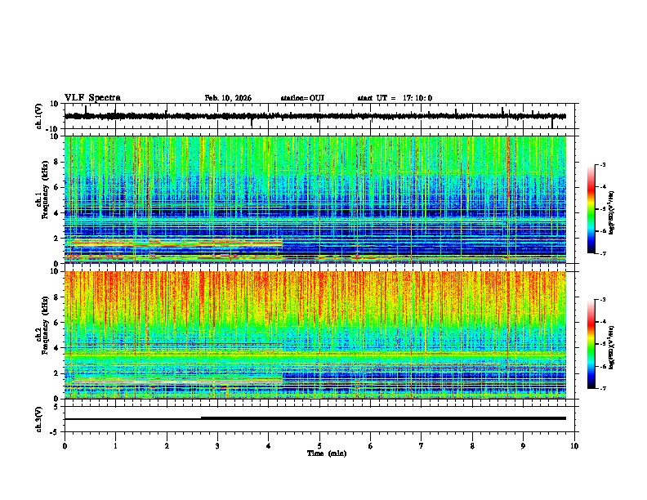Click the "-3" label on ch.1 colorbar
Image resolution: width=647 pixels, height=500 pixels.
(x=603, y=164)
